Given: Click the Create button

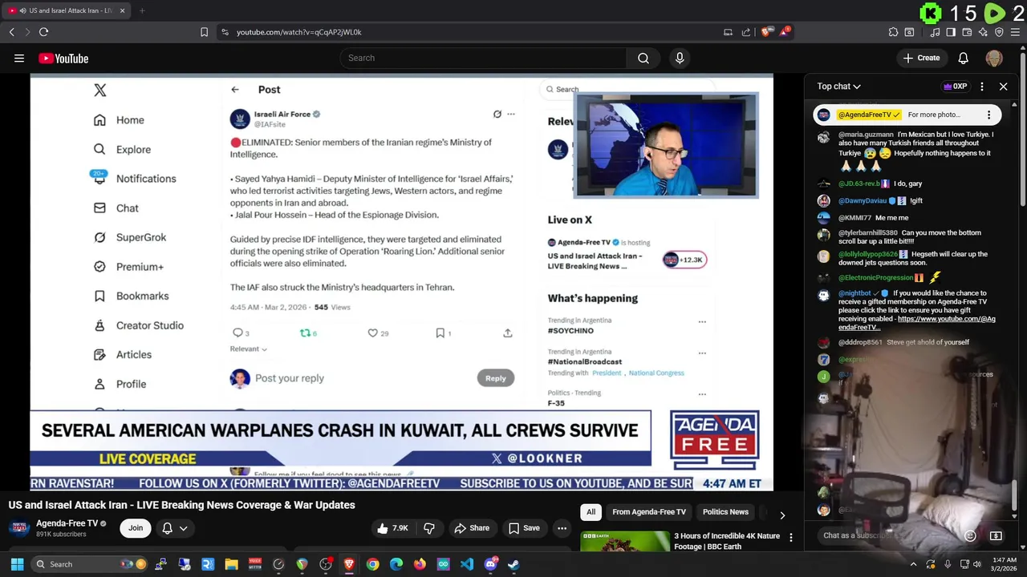Looking at the screenshot, I should (x=921, y=58).
